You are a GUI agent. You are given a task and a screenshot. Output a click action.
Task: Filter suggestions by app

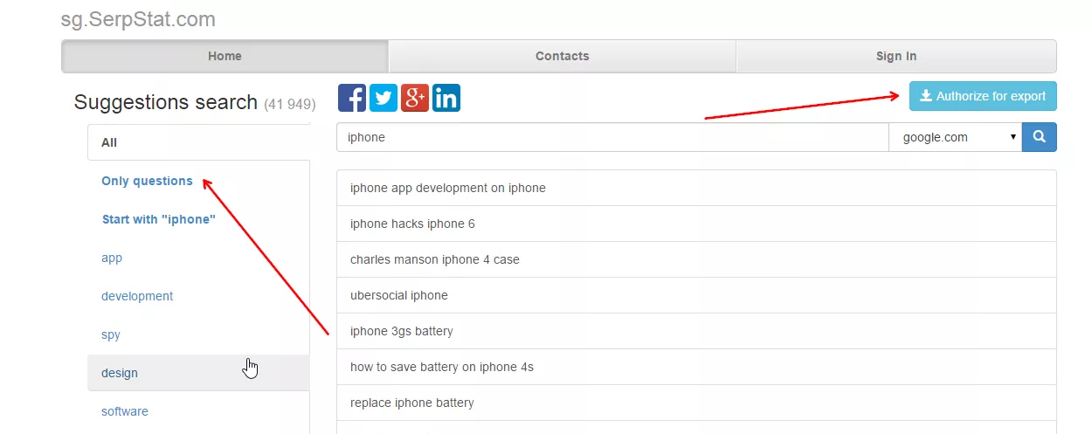pos(112,258)
